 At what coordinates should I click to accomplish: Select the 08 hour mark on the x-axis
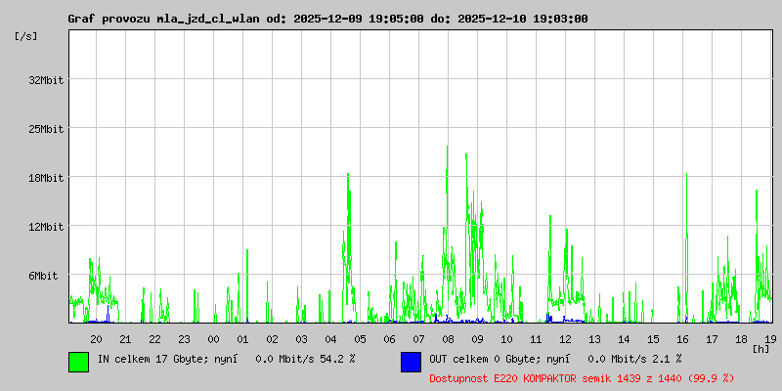point(448,338)
